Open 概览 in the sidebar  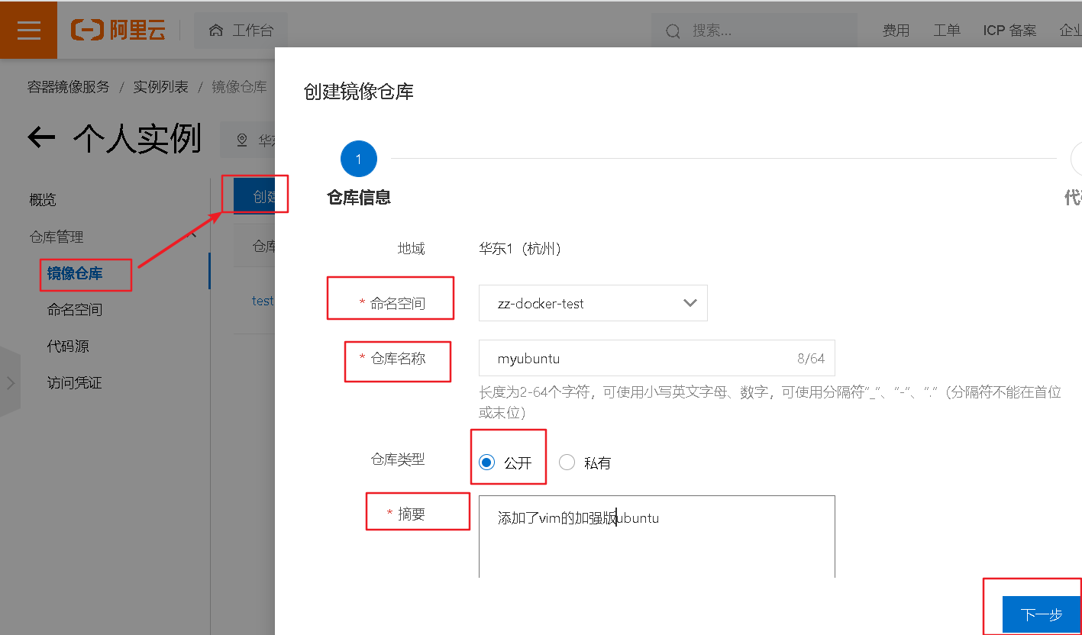pos(43,200)
